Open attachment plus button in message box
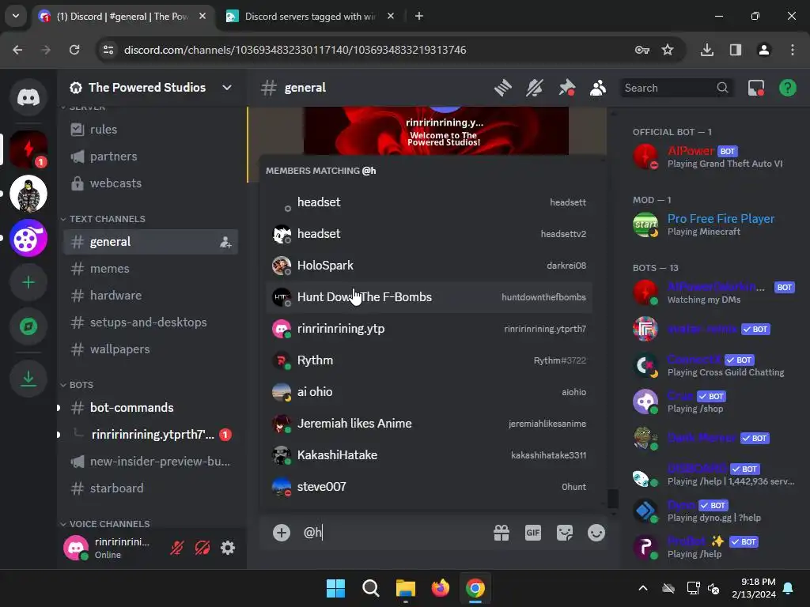Image resolution: width=810 pixels, height=607 pixels. point(282,532)
